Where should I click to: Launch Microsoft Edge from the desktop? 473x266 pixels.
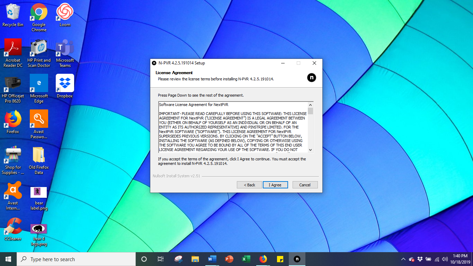pyautogui.click(x=39, y=89)
